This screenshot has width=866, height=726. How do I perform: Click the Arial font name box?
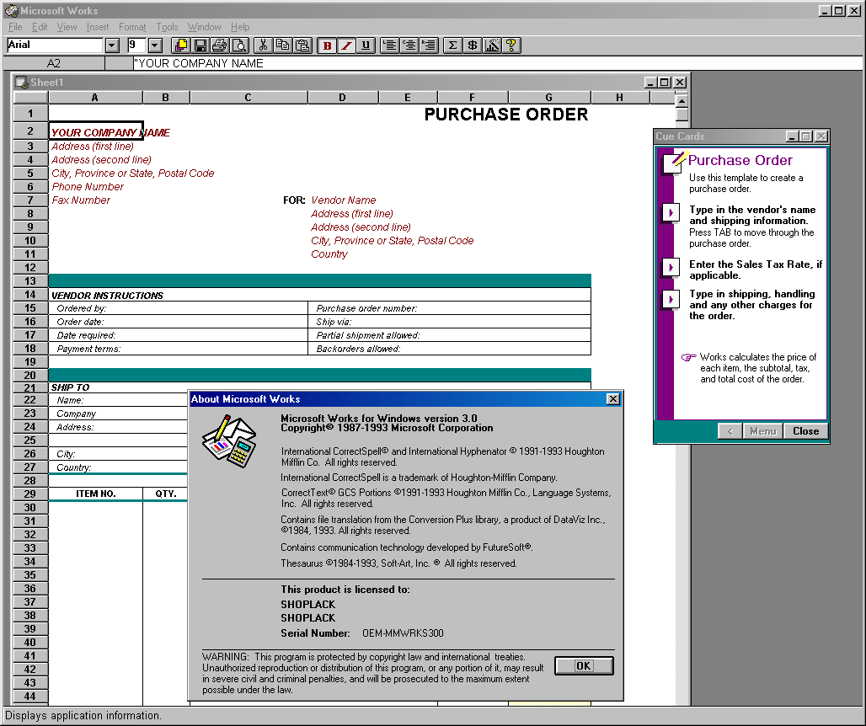55,45
